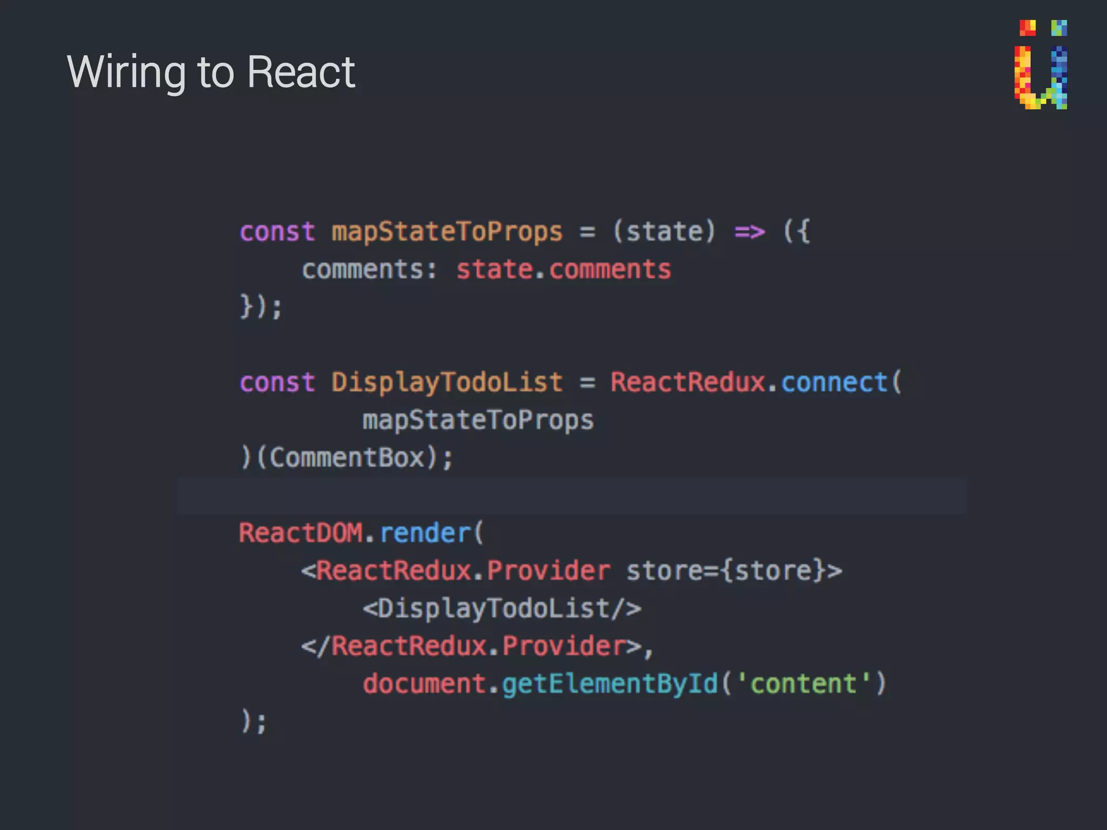Click the indented 'mapStateToProps' argument
1107x830 pixels.
pos(478,420)
